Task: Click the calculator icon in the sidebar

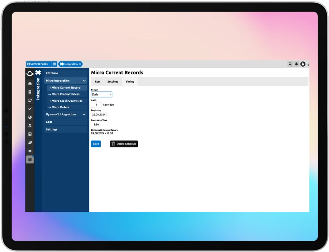Action: 30,134
